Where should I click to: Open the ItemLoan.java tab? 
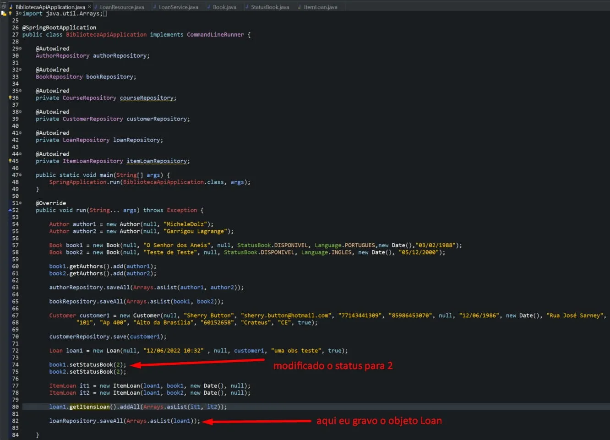point(320,7)
